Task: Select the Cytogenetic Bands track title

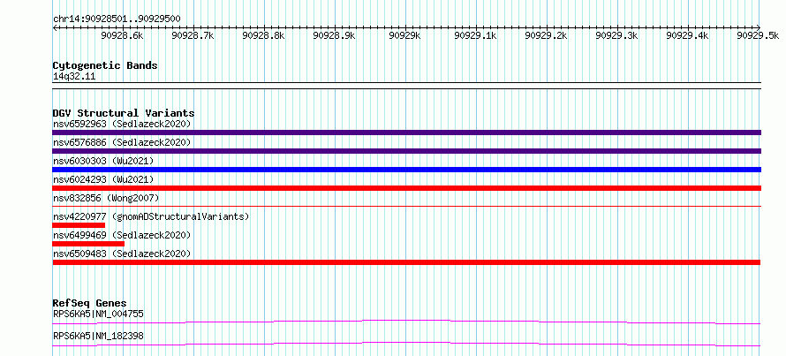Action: click(x=105, y=65)
